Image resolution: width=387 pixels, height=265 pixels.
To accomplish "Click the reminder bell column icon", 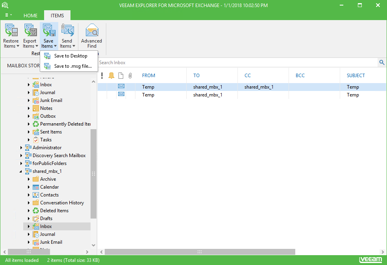I will click(111, 76).
